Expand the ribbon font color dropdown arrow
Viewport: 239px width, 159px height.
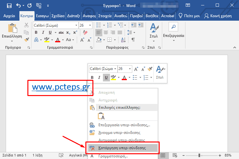63,40
